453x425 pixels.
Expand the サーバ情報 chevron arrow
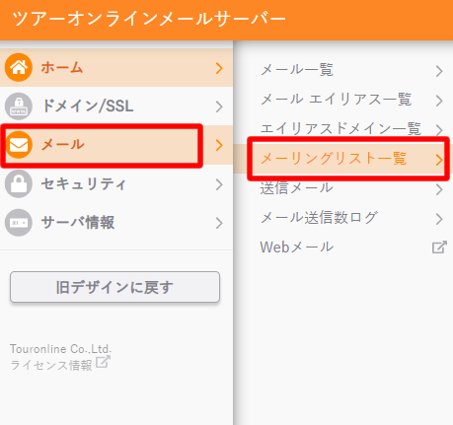219,223
